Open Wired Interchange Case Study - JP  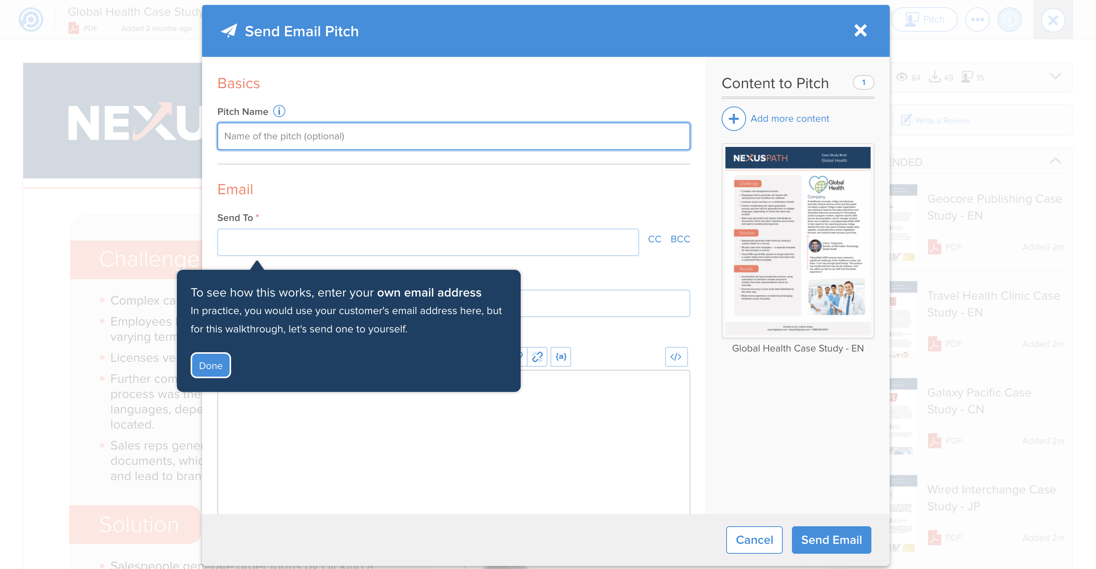click(991, 498)
